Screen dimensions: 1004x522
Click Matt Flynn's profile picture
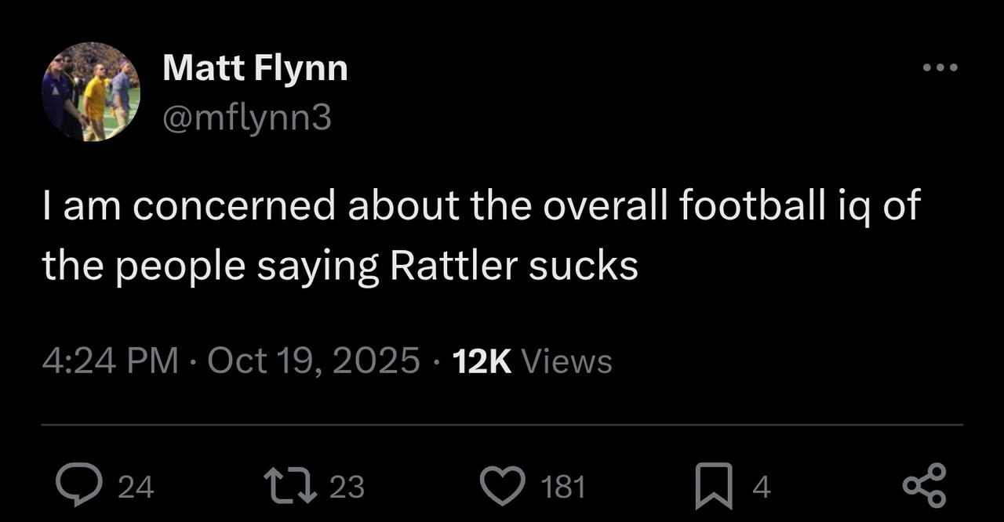click(x=90, y=92)
